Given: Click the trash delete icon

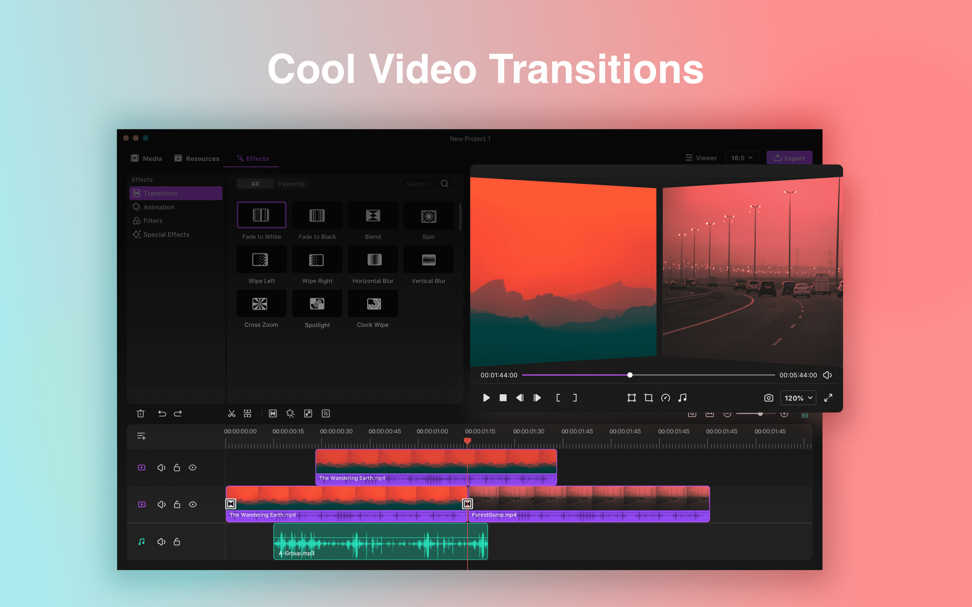Looking at the screenshot, I should (140, 413).
